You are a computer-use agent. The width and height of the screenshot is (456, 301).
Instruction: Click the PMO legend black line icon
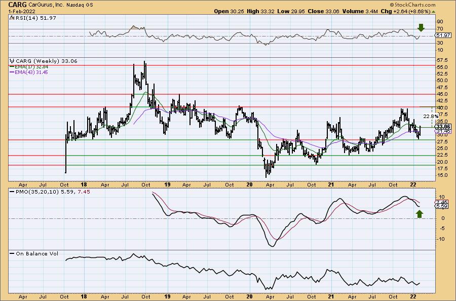pyautogui.click(x=12, y=192)
